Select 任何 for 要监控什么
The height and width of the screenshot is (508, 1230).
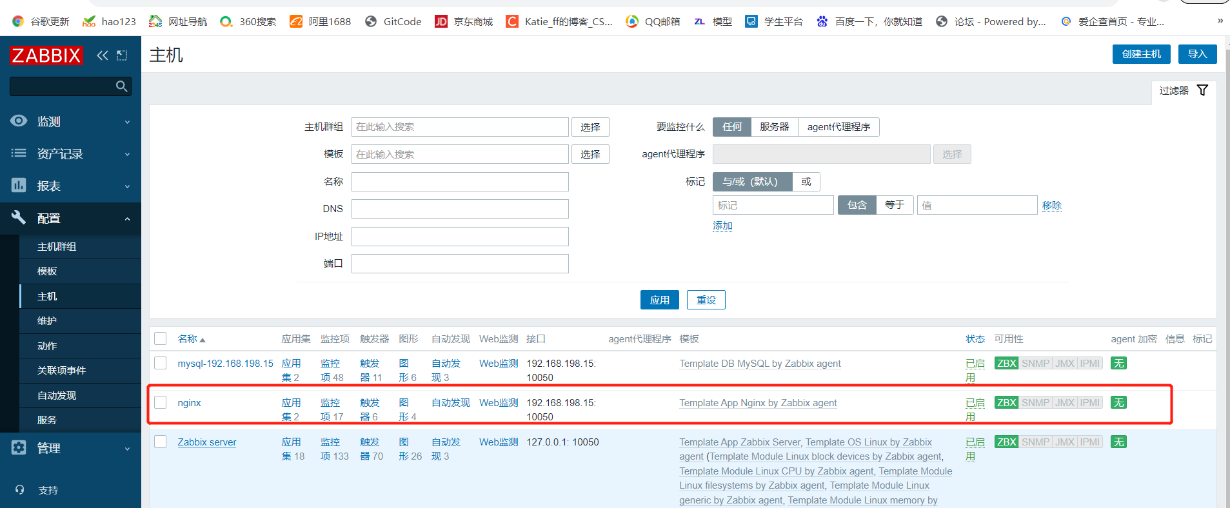point(732,127)
